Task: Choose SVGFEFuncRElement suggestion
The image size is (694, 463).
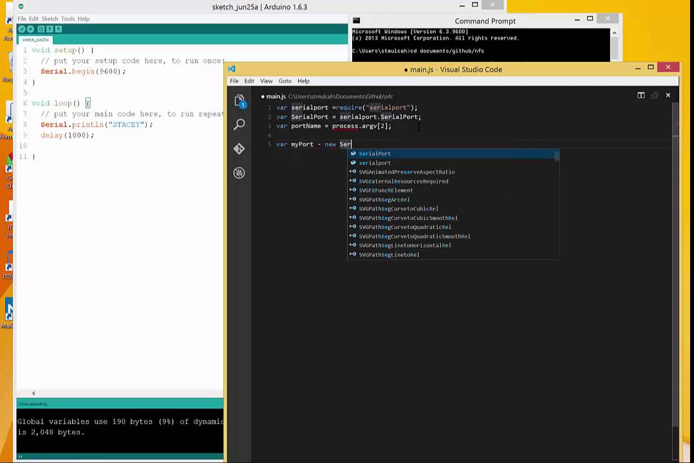Action: point(453,190)
